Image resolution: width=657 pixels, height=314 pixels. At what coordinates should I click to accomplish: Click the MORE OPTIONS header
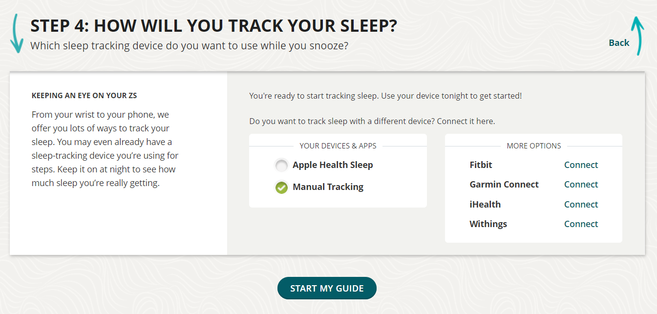coord(533,146)
